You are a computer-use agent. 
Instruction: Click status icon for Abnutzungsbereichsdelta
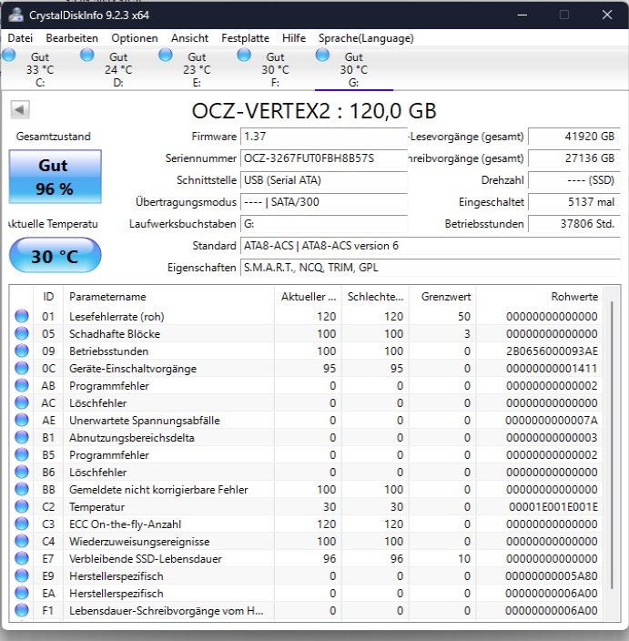pyautogui.click(x=22, y=437)
